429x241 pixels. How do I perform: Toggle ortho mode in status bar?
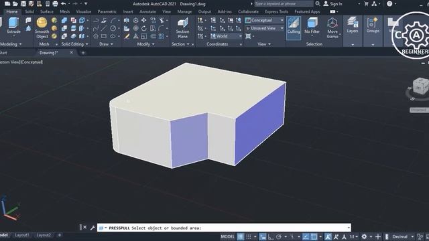pyautogui.click(x=271, y=236)
